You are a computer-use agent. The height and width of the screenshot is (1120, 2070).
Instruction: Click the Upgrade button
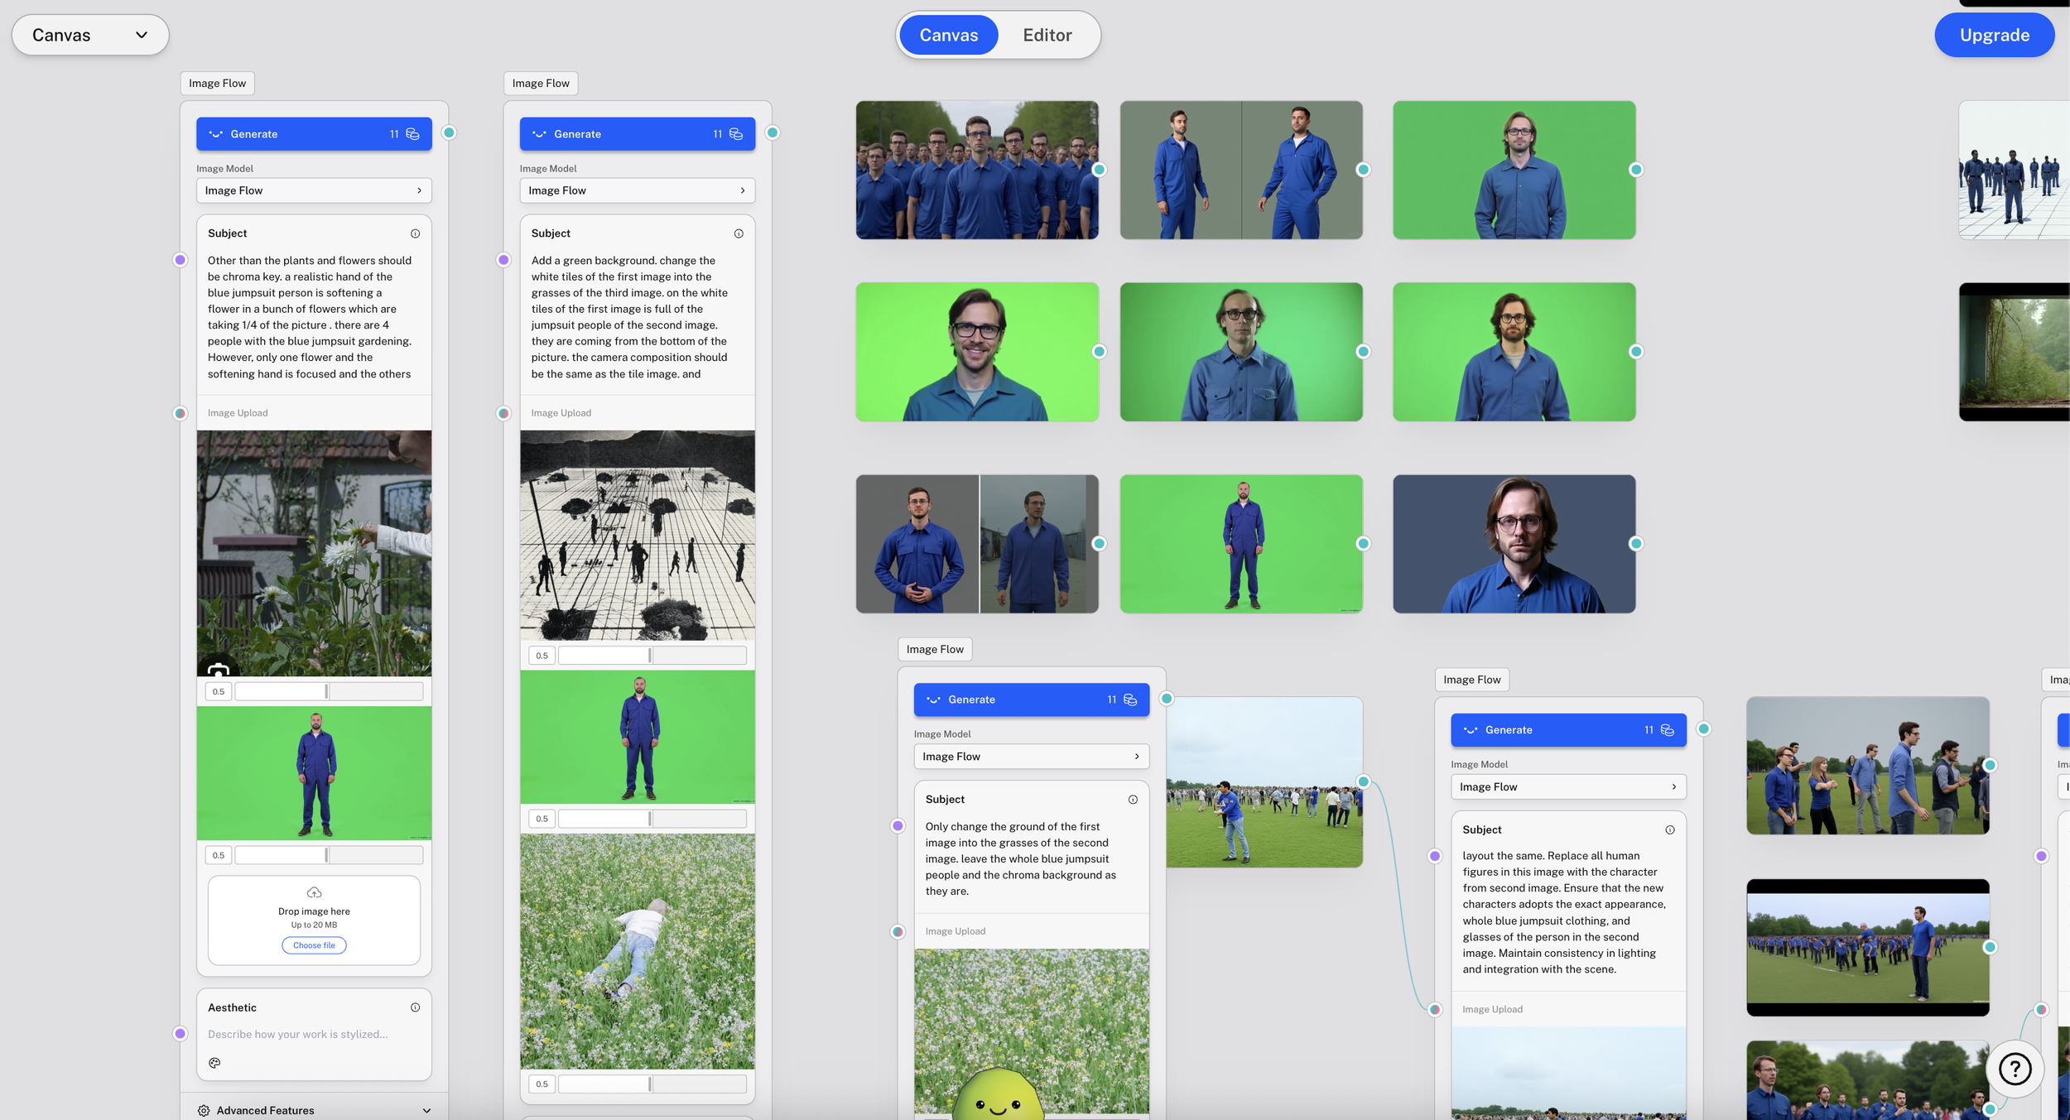[1993, 35]
